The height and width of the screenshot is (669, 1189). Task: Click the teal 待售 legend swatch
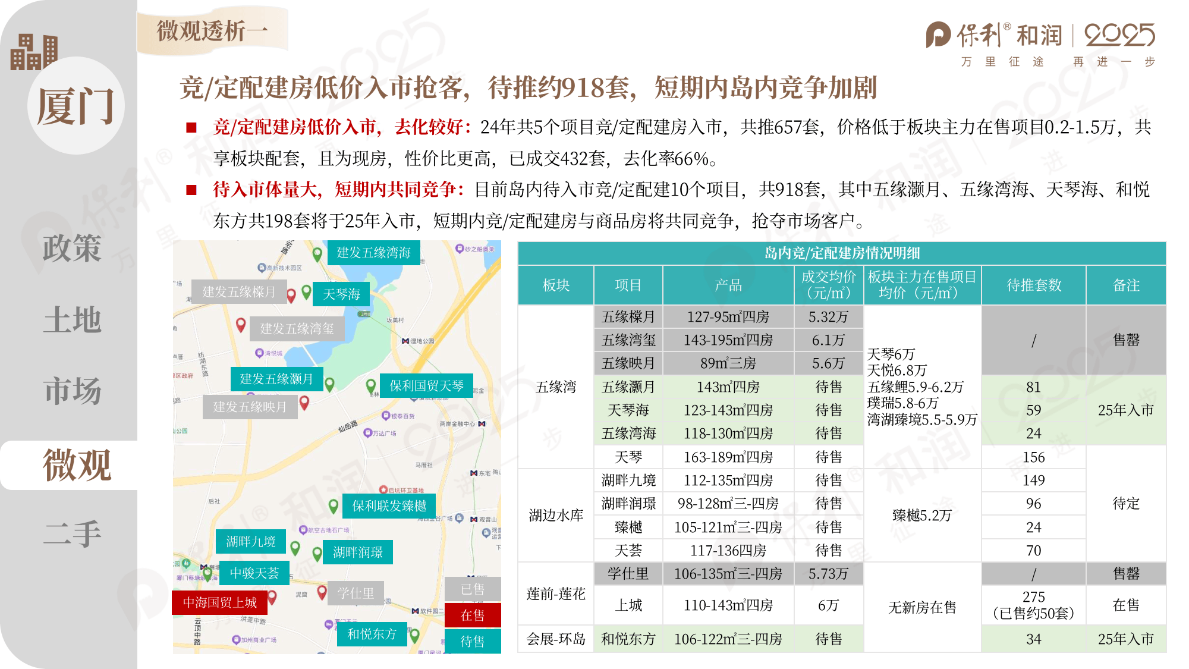[x=473, y=641]
